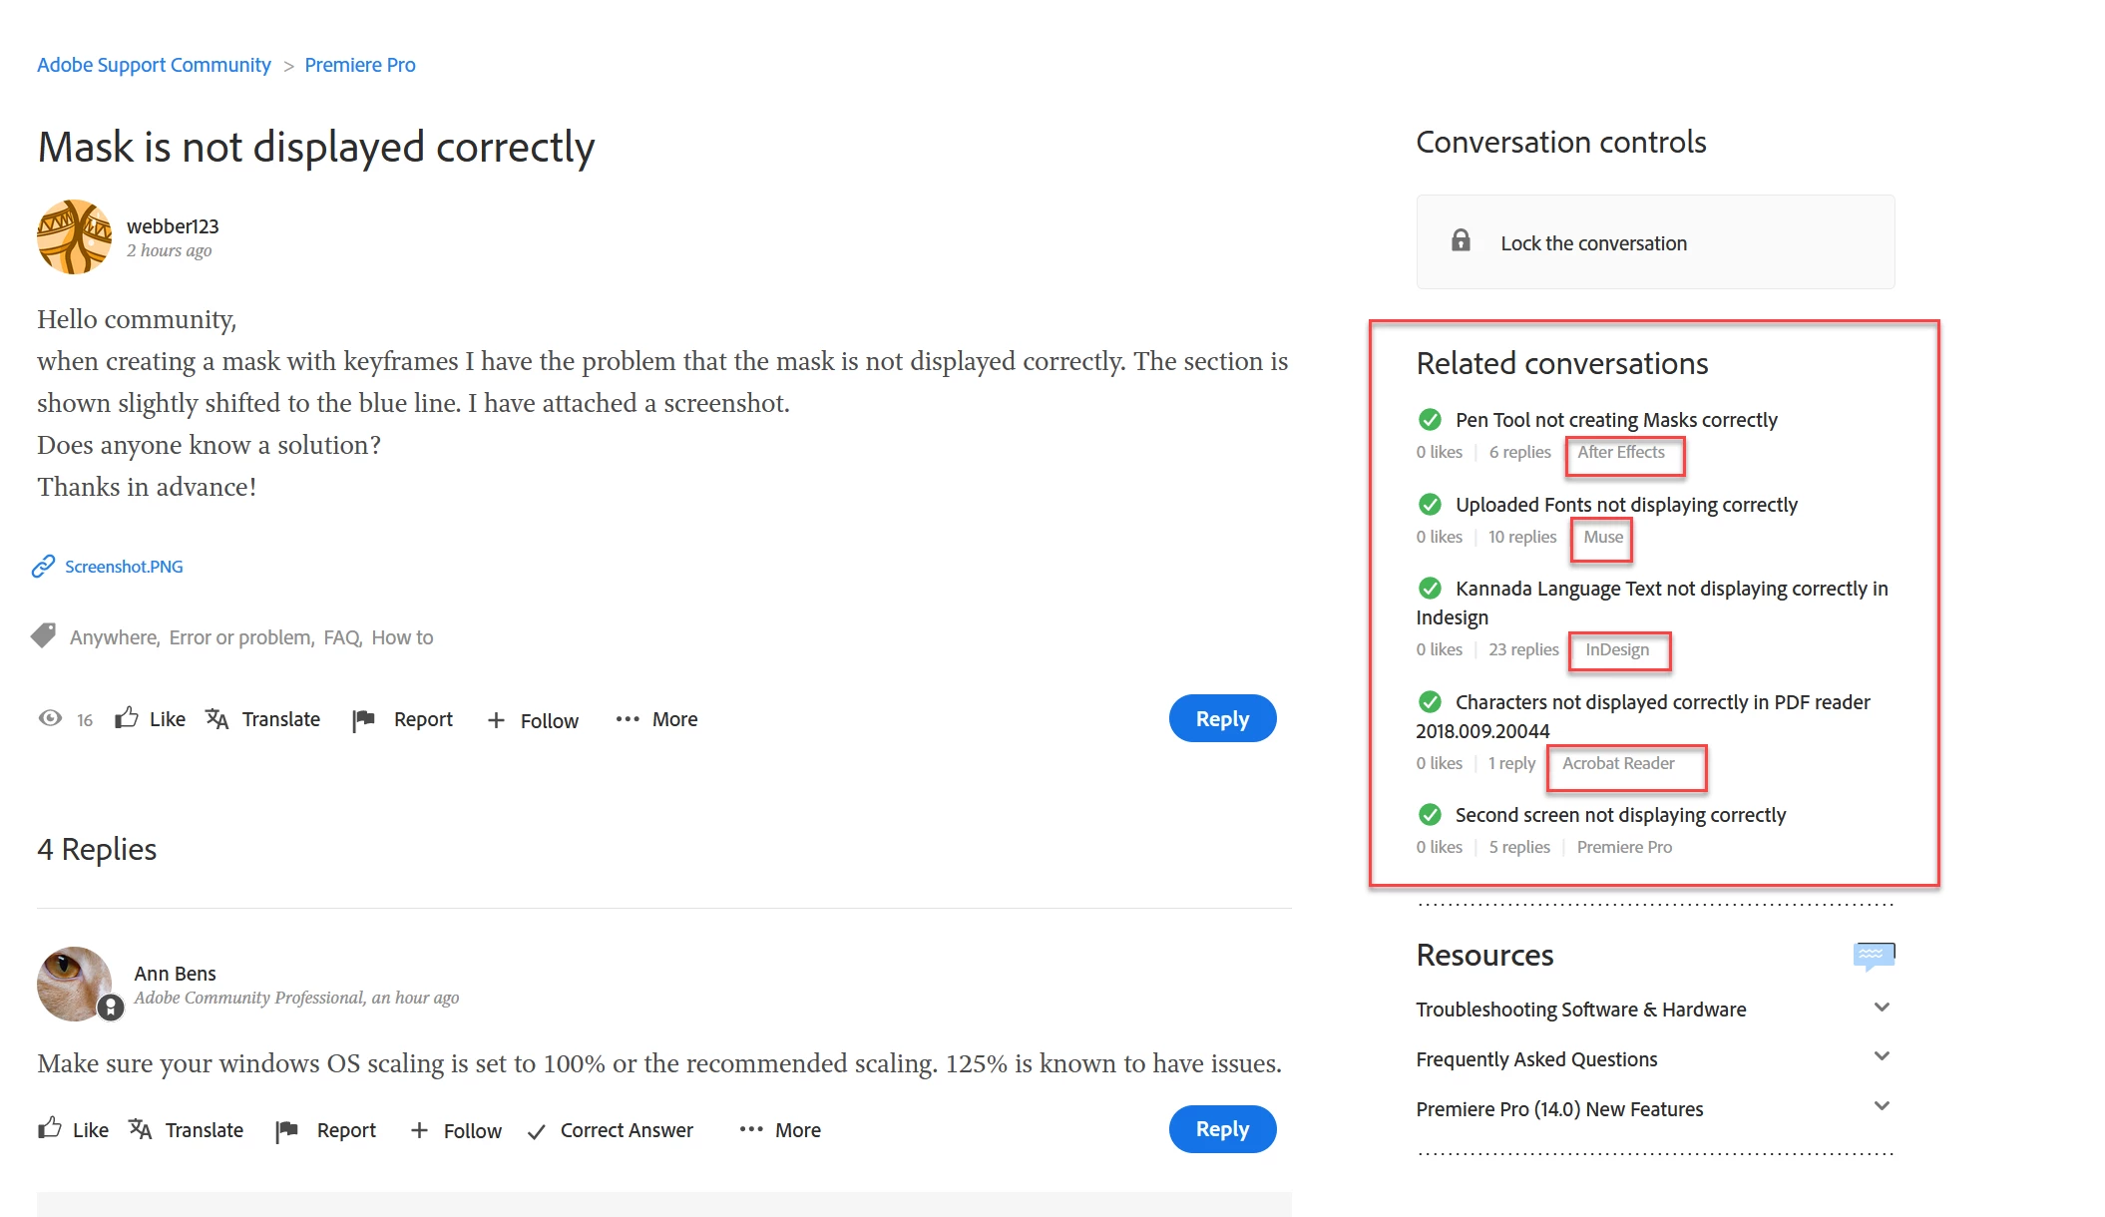This screenshot has width=2105, height=1217.
Task: Mark Ann Bens' reply as Correct Answer
Action: tap(611, 1130)
